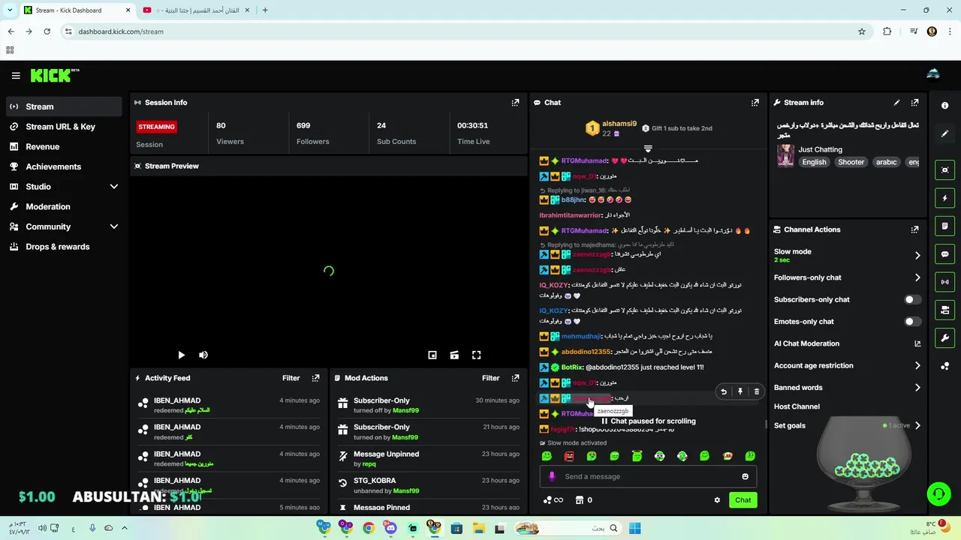Viewport: 961px width, 540px height.
Task: Click the green Chat send button
Action: click(743, 500)
